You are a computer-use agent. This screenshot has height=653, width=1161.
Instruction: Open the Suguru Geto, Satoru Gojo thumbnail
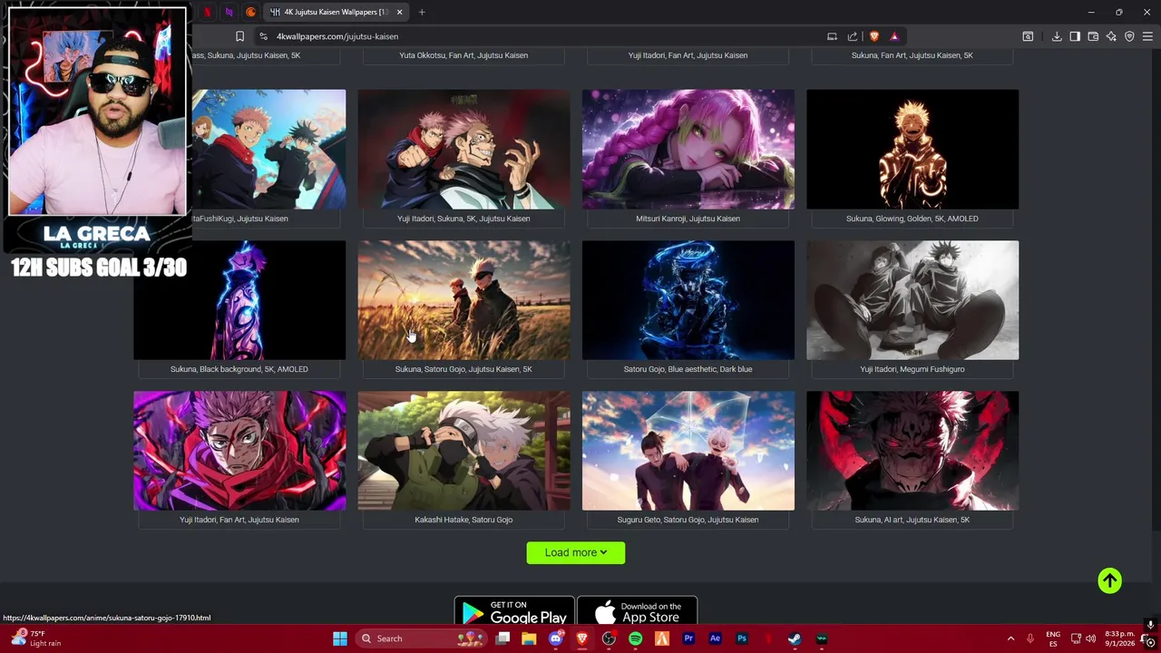[x=688, y=451]
